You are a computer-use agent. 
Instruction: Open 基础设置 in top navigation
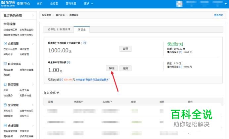[71, 4]
